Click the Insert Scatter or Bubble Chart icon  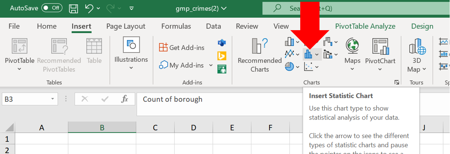click(308, 66)
